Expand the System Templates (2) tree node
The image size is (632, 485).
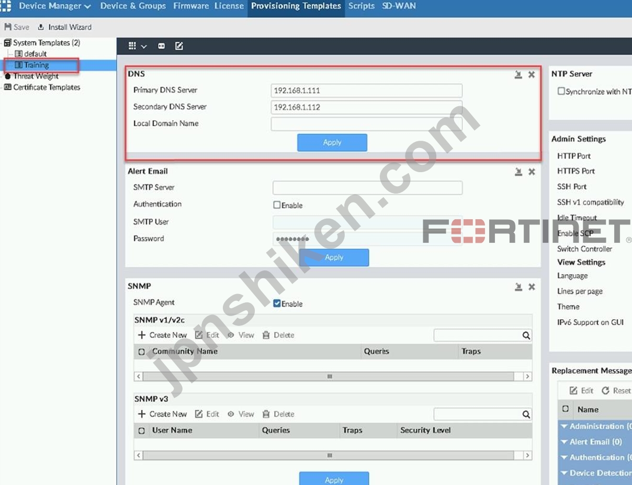coord(42,43)
